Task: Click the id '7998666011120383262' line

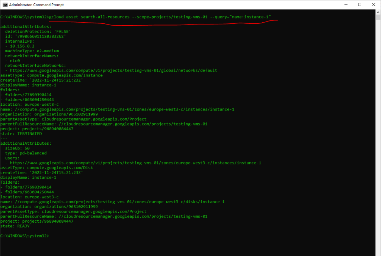Action: pos(35,36)
